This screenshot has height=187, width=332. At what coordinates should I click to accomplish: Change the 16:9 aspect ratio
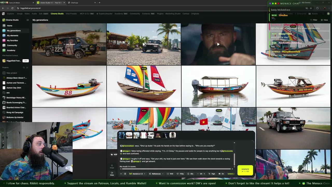(x=170, y=174)
